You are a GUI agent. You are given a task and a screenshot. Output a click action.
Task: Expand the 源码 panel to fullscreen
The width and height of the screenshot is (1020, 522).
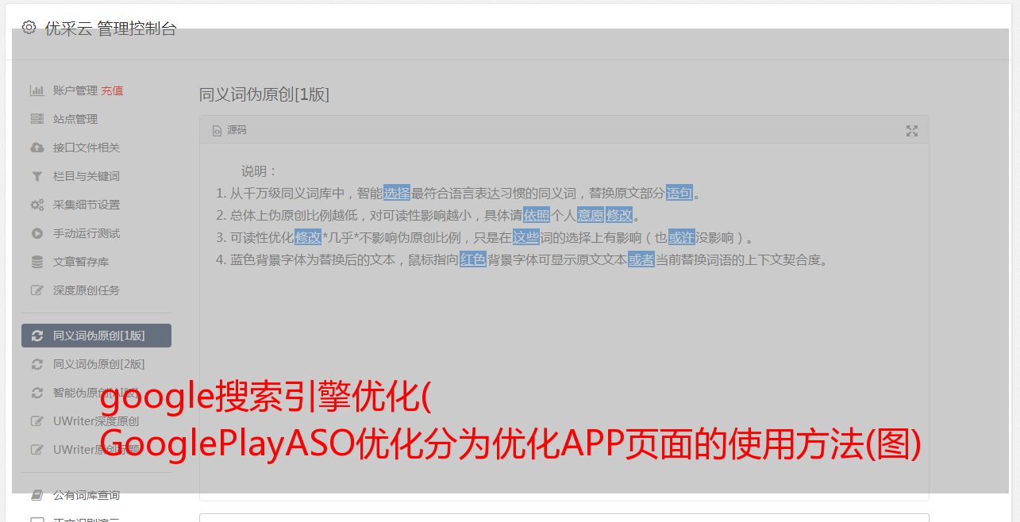coord(912,131)
